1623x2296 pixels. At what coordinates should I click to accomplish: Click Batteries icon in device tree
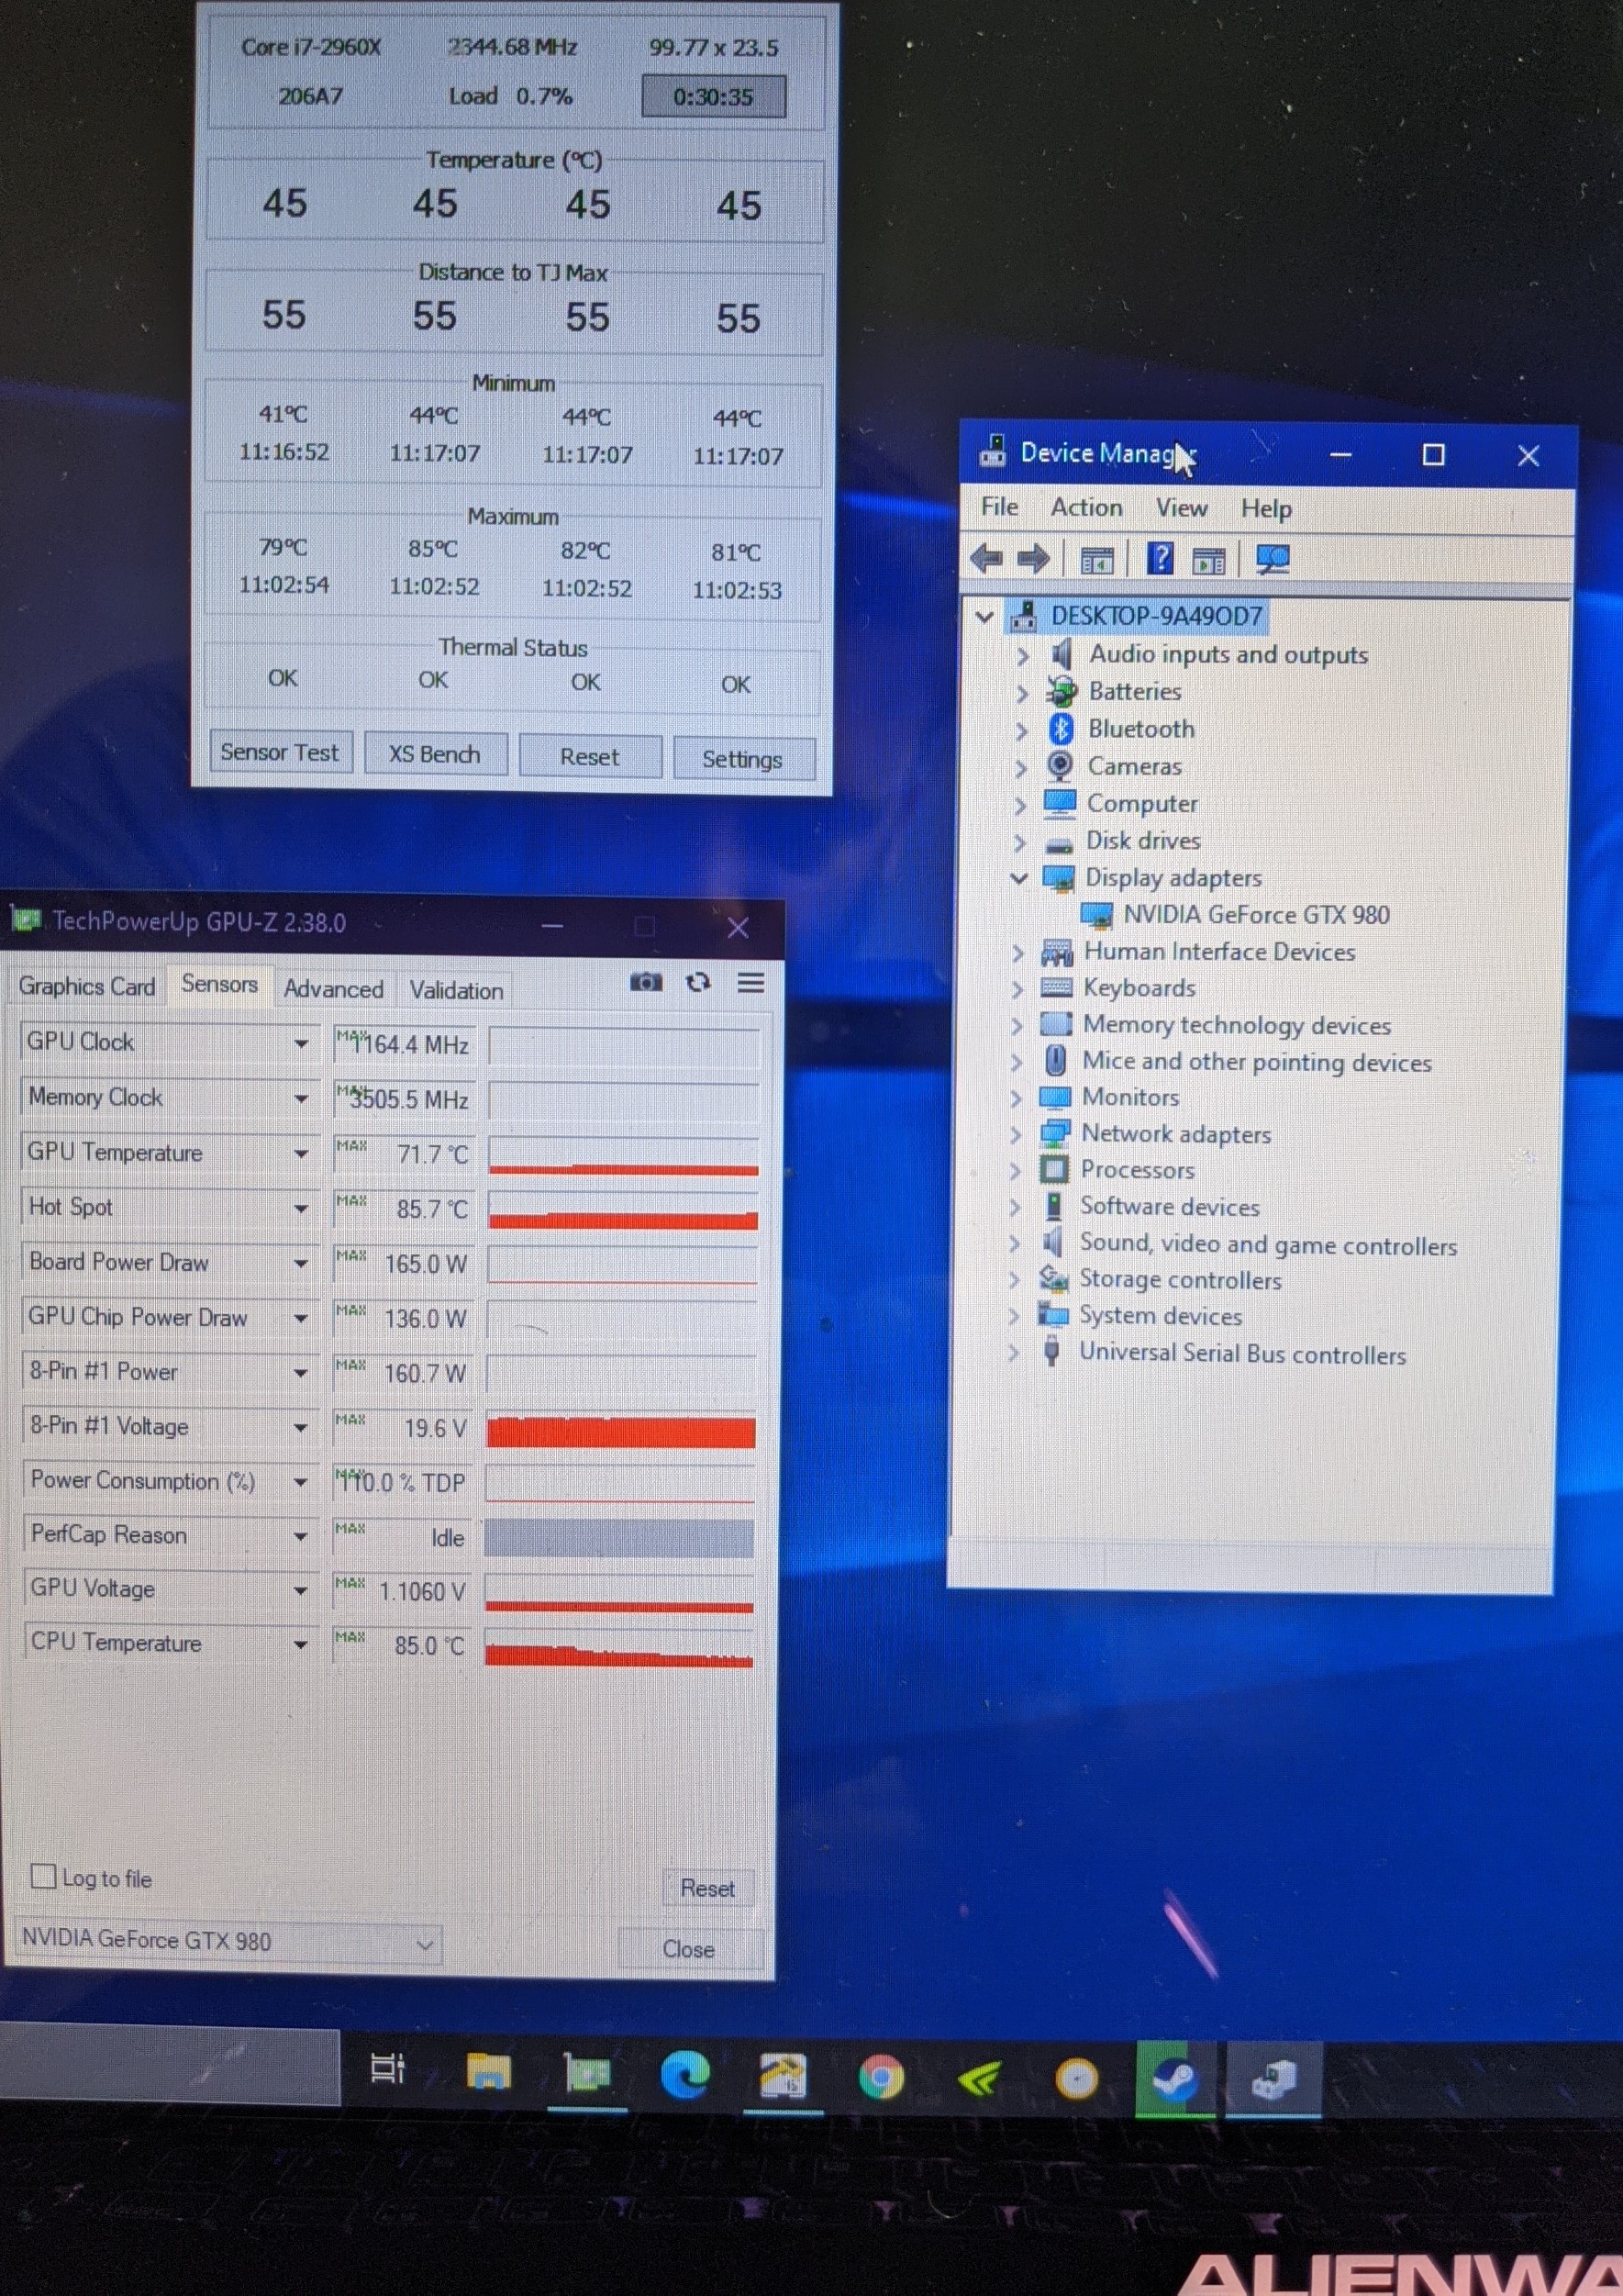pos(1060,691)
